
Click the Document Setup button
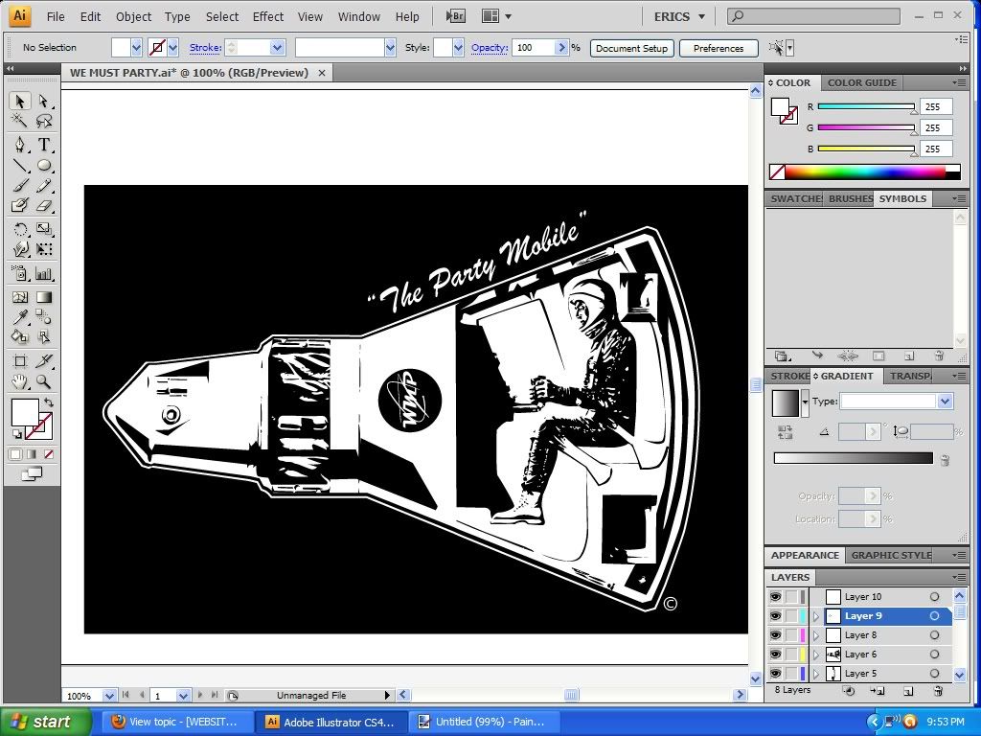click(631, 48)
